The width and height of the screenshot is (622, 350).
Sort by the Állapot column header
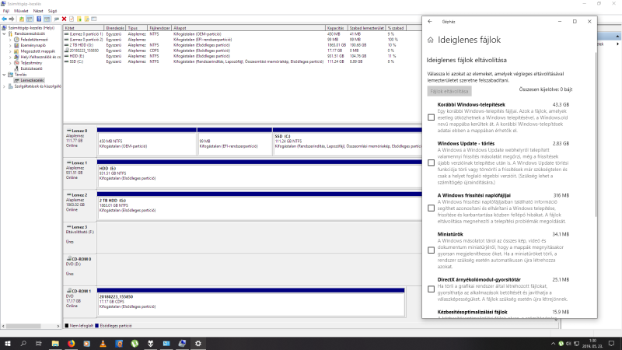[248, 28]
